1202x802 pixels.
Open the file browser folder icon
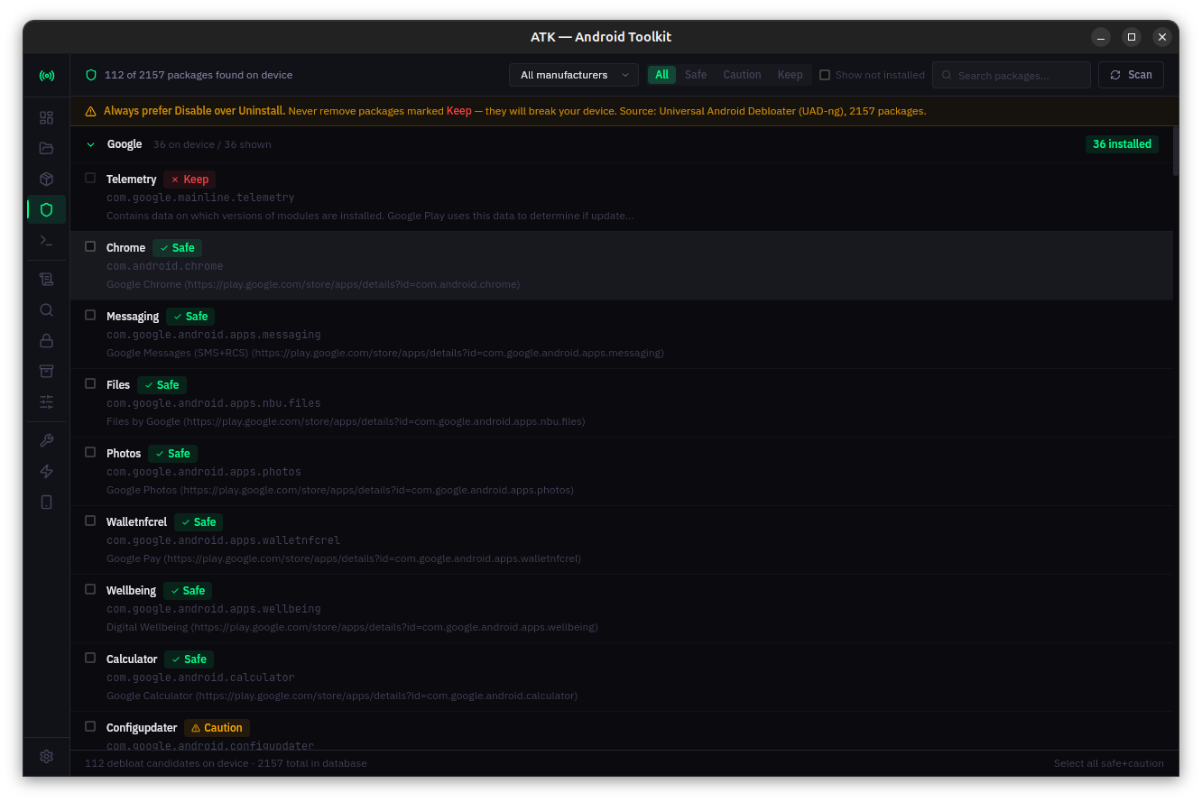pos(46,148)
